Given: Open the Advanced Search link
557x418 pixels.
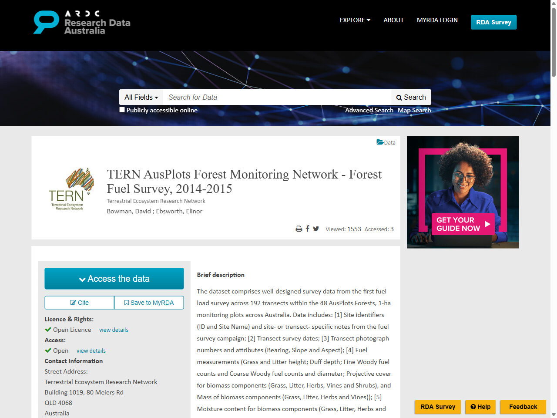Looking at the screenshot, I should click(369, 110).
